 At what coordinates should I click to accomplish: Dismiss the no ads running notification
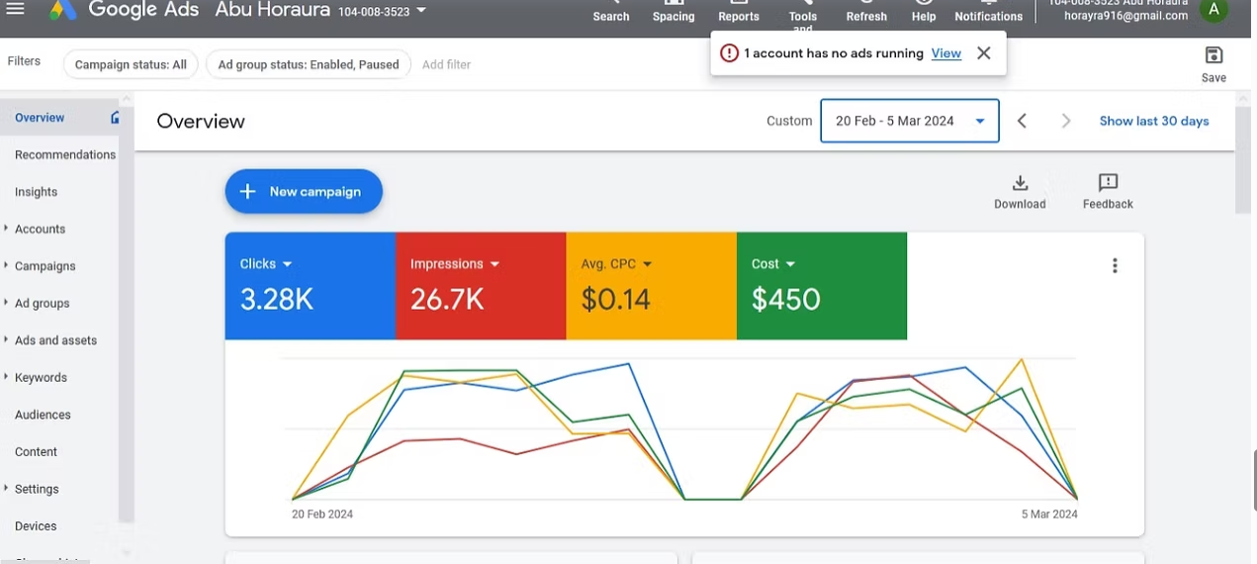983,53
